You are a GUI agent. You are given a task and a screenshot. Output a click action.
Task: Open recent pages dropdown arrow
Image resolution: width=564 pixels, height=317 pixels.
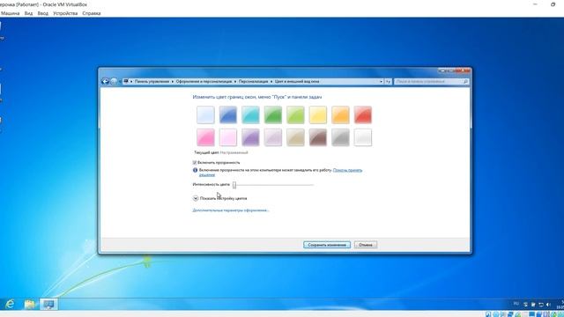point(120,82)
